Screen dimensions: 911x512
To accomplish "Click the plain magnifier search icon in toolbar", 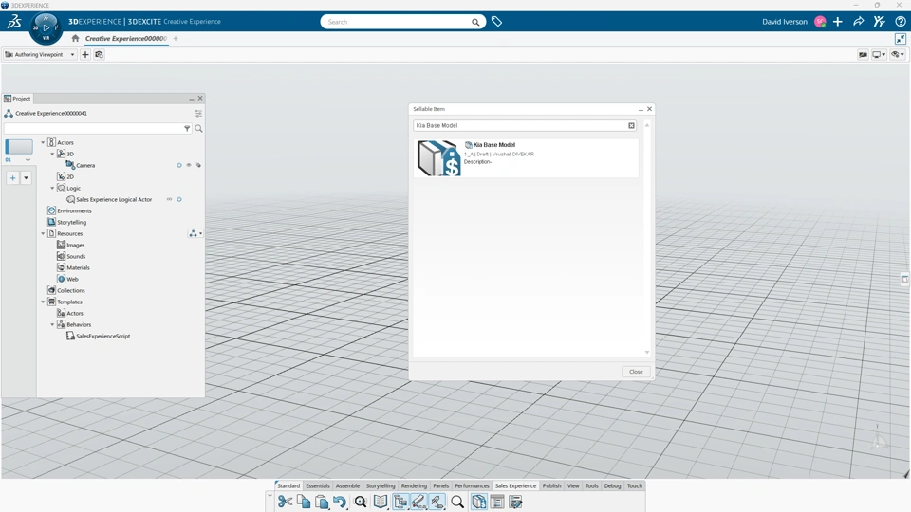I will pos(457,502).
